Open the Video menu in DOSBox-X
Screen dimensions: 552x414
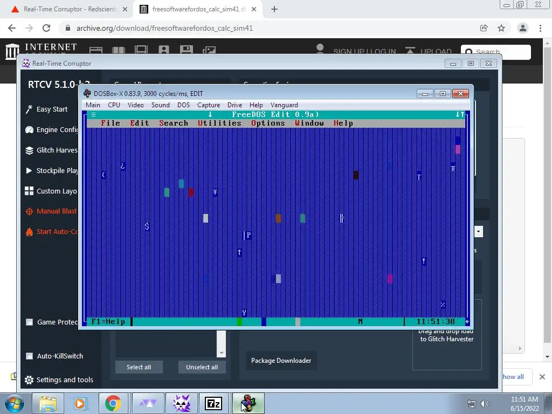[x=135, y=105]
